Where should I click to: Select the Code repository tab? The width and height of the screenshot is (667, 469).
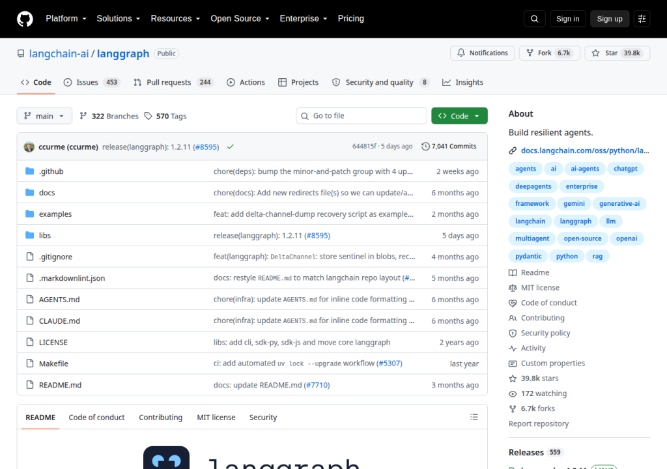tap(36, 82)
